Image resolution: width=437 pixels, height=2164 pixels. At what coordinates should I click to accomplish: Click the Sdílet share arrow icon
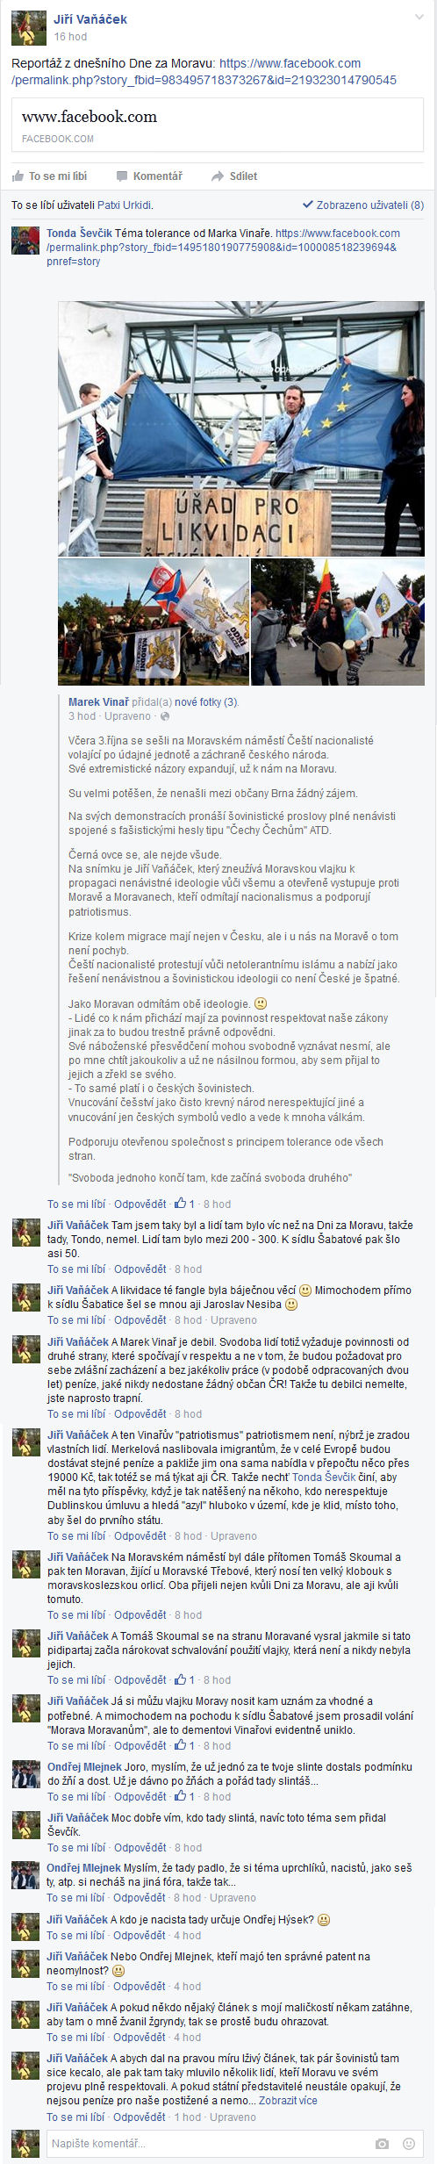click(x=218, y=176)
